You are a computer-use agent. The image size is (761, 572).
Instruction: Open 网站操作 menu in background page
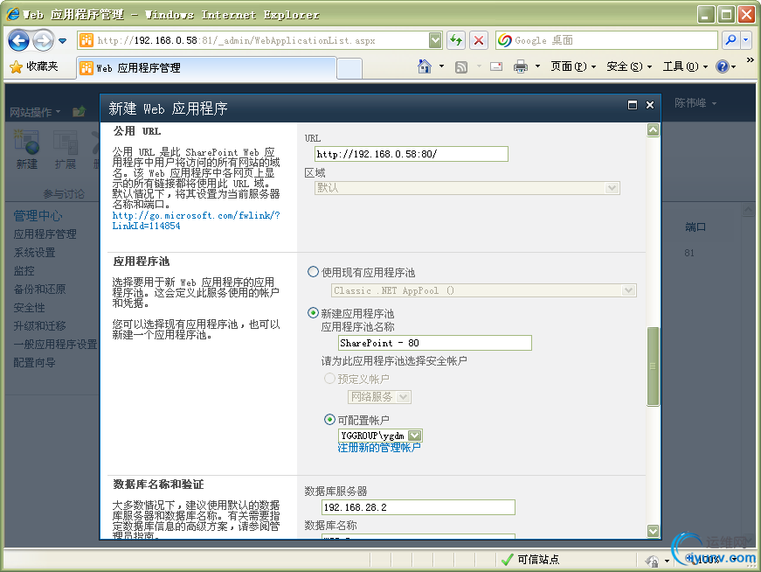click(x=35, y=112)
